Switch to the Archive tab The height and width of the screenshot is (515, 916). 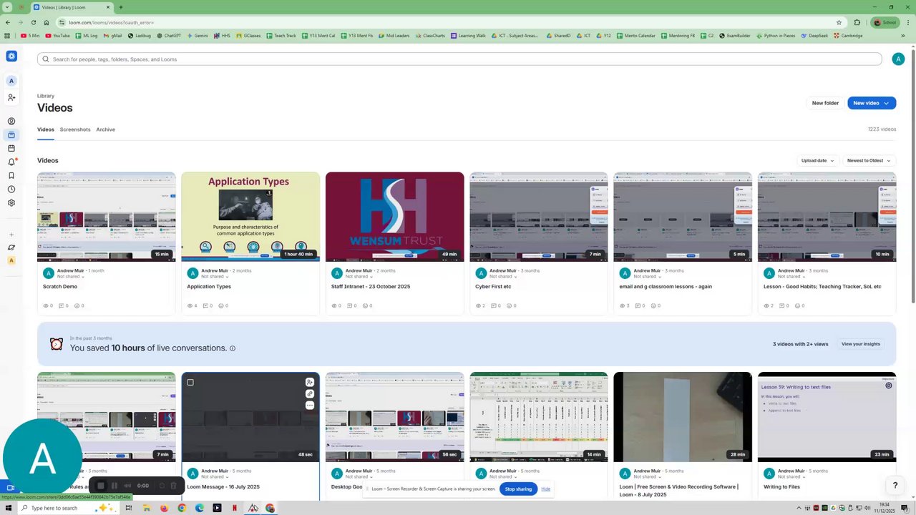tap(106, 129)
